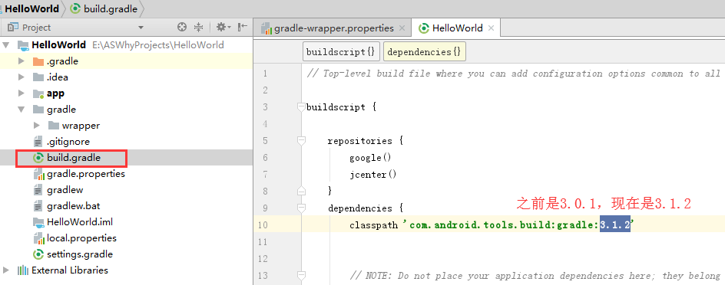Click the selected 3.1.2 version text
The width and height of the screenshot is (725, 285).
(x=615, y=225)
